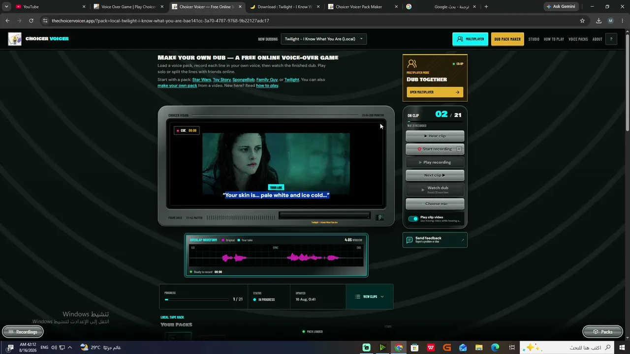
Task: Open the Now Dubbing pack dropdown
Action: [x=324, y=39]
